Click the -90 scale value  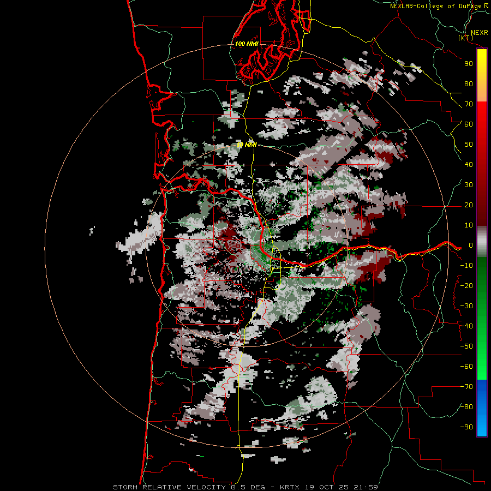pyautogui.click(x=466, y=427)
